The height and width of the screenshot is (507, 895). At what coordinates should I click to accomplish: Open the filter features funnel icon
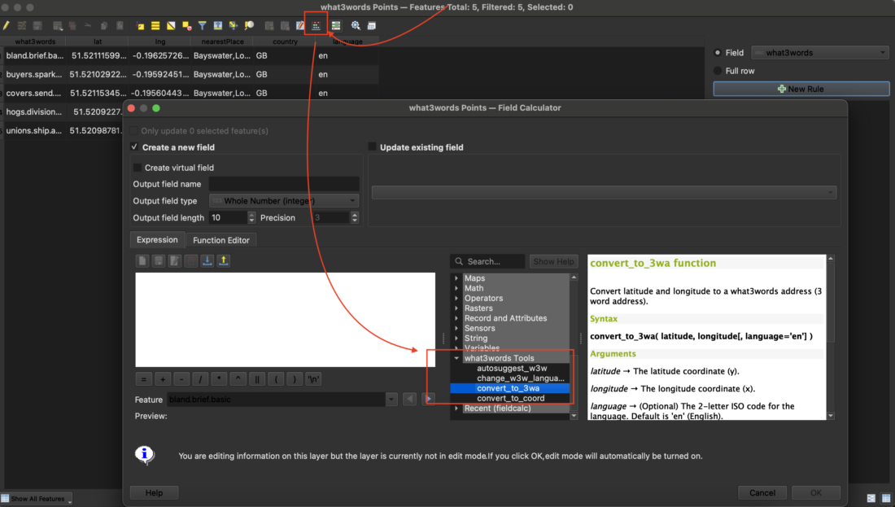coord(202,26)
